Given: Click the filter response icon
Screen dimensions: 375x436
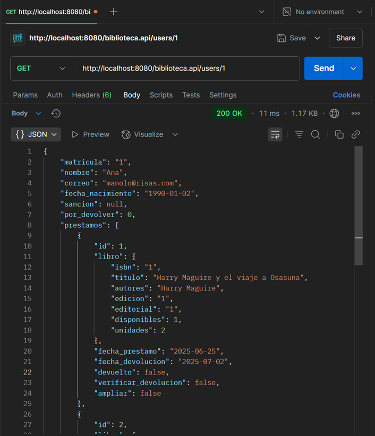Looking at the screenshot, I should pos(299,134).
